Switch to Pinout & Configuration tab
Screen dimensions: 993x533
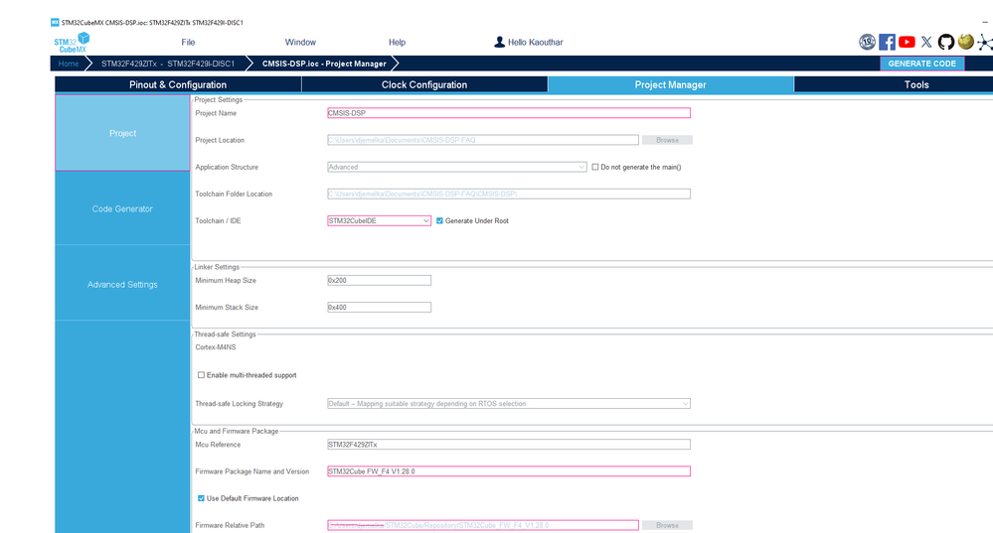coord(178,84)
